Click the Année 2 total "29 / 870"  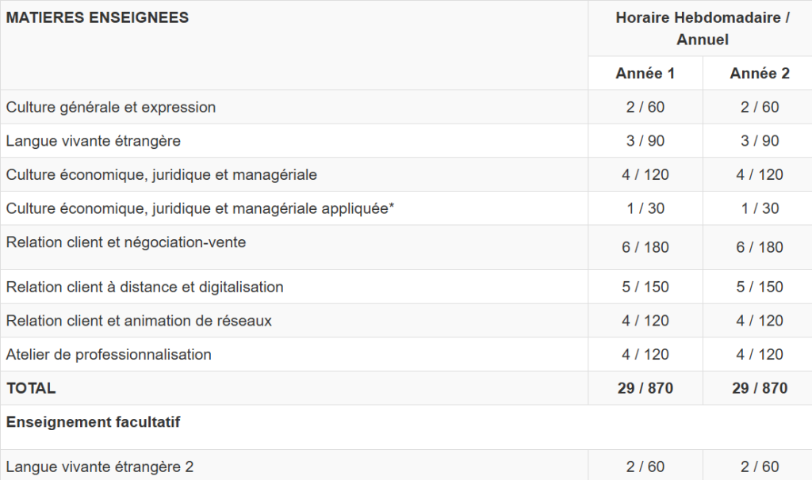tap(759, 388)
